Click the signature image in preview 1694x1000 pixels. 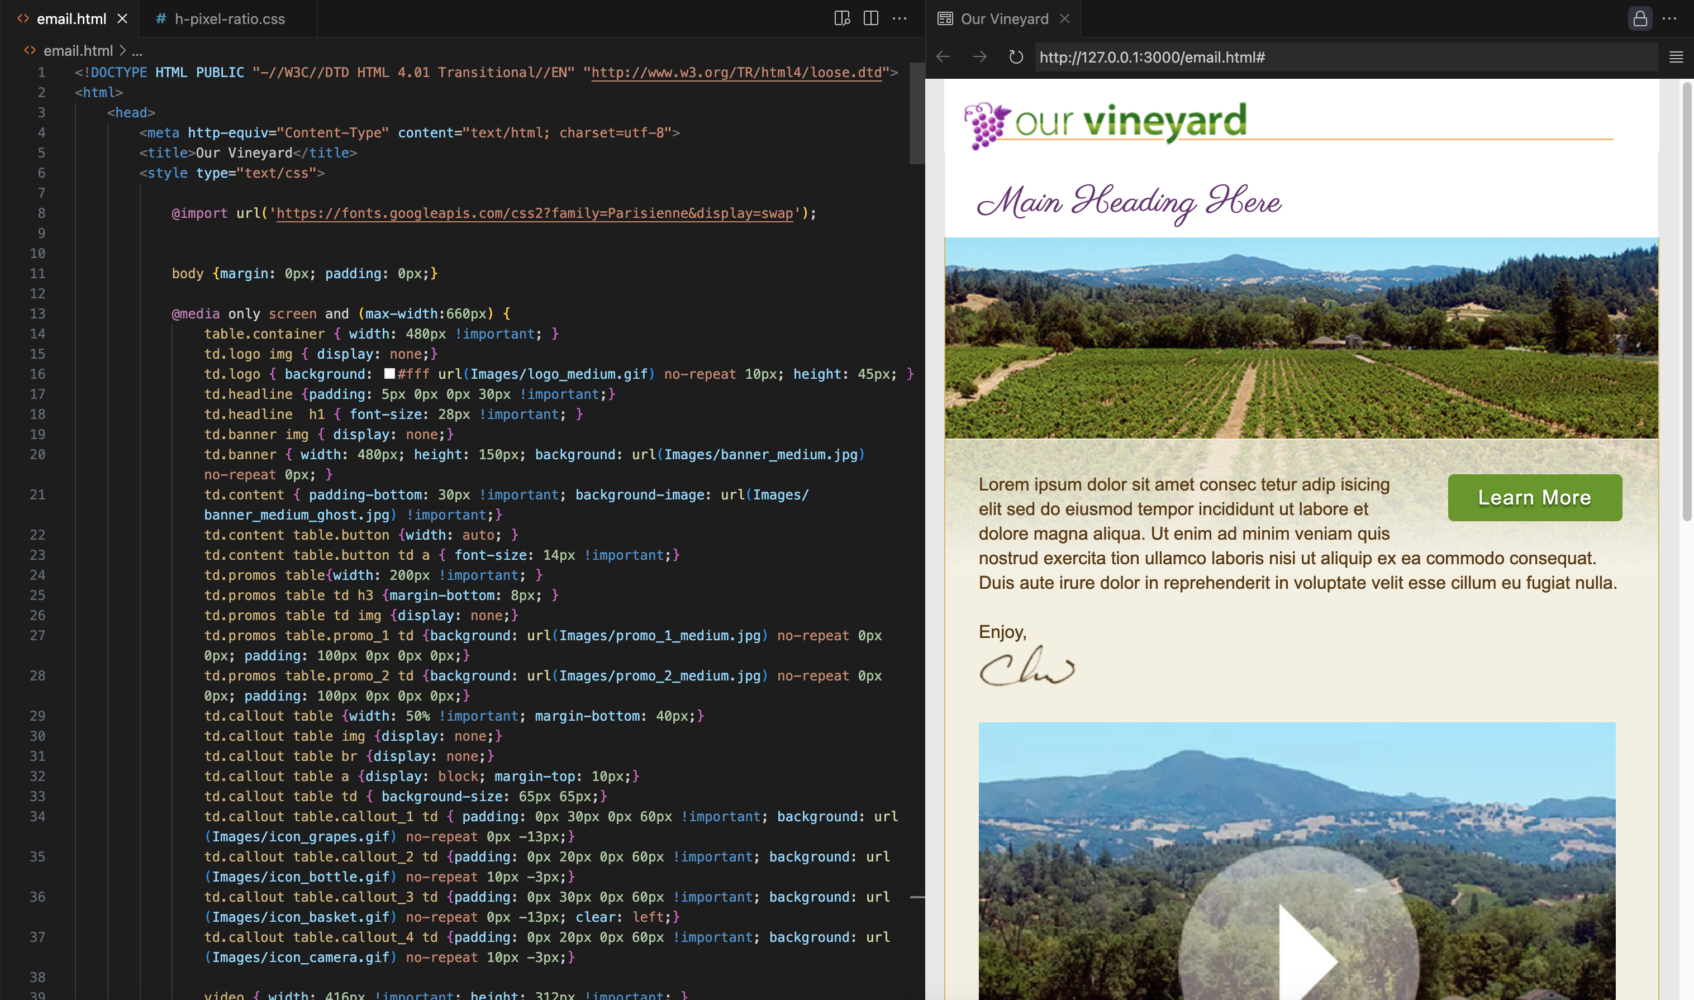tap(1026, 666)
